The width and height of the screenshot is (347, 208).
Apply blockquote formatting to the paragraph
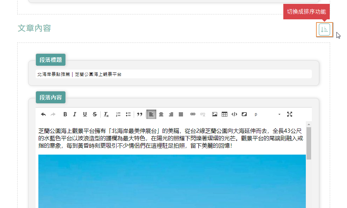(x=139, y=114)
